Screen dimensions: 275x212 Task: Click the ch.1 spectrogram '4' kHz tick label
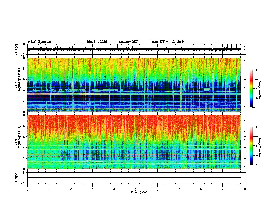click(x=24, y=90)
